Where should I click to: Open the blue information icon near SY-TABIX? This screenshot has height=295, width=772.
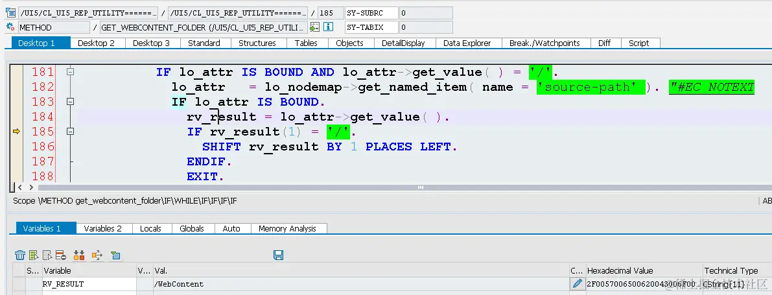click(x=328, y=27)
